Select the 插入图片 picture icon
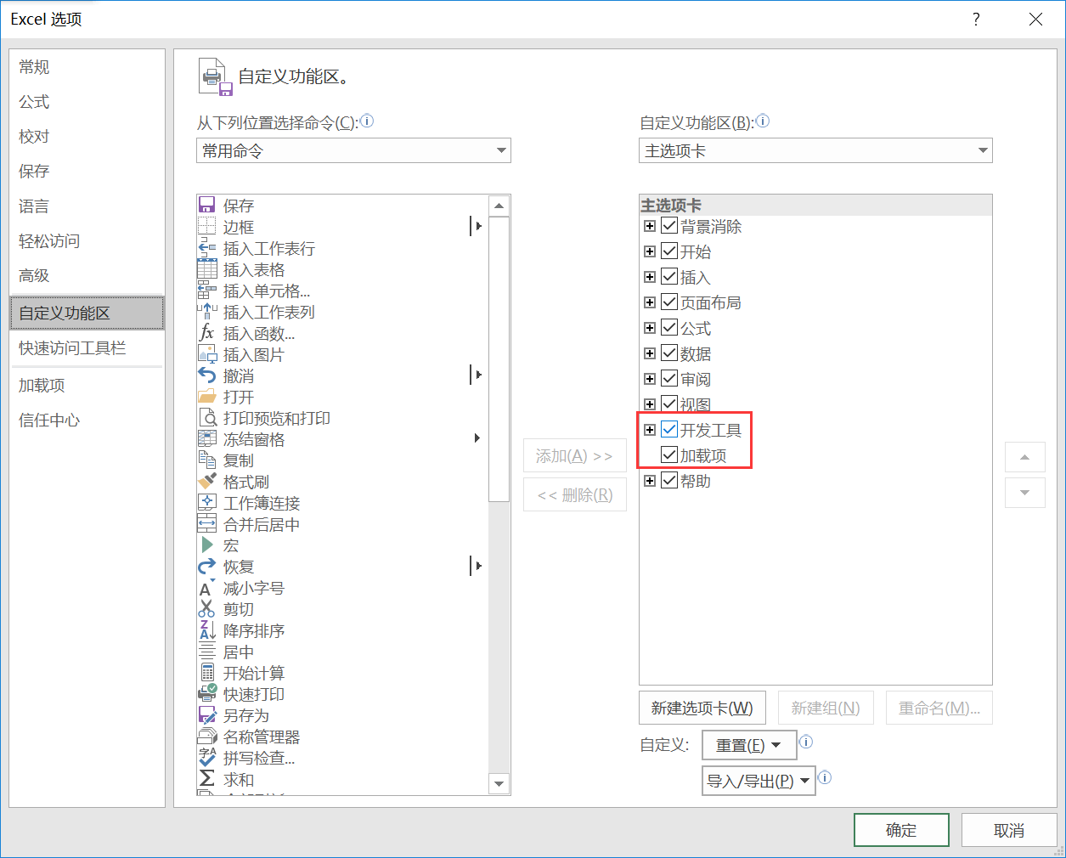The width and height of the screenshot is (1066, 858). (206, 354)
